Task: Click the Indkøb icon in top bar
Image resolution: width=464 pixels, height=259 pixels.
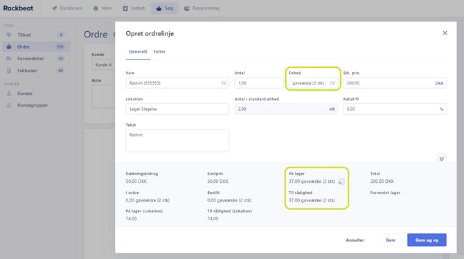Action: pos(125,8)
